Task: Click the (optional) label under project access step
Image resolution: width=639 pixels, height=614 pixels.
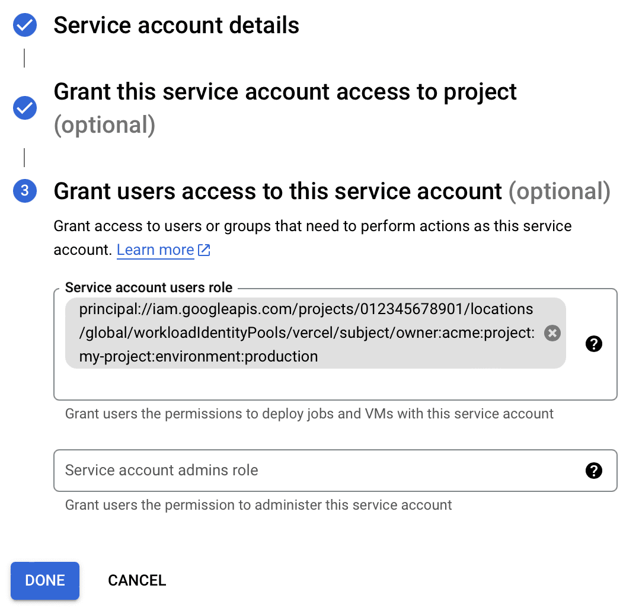Action: 104,125
